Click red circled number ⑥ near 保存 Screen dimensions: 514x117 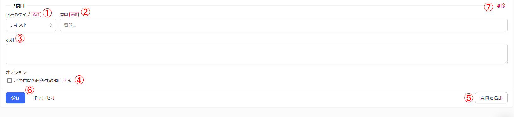[30, 90]
